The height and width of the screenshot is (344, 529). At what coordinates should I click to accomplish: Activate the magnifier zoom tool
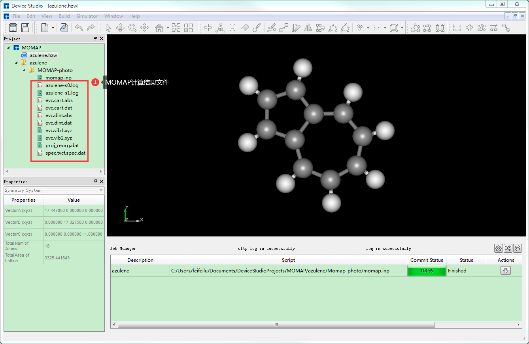coord(132,28)
